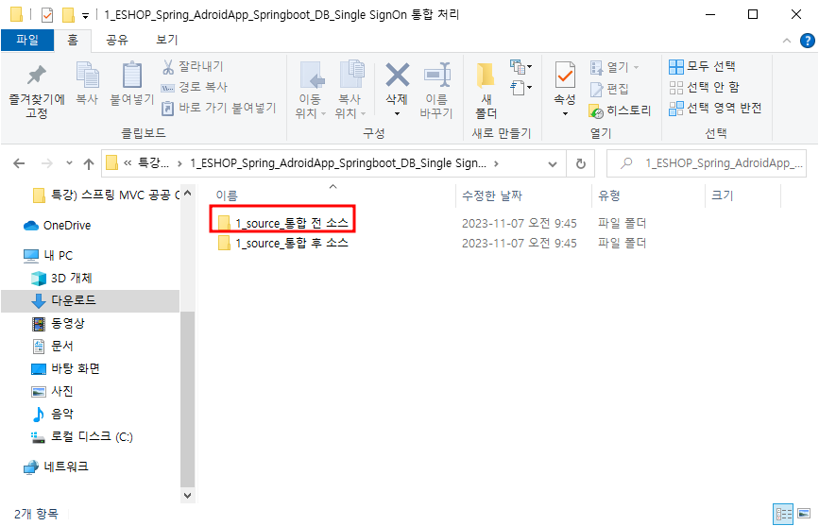Open 사진 folder
Screen dimensions: 819x526
[x=53, y=392]
